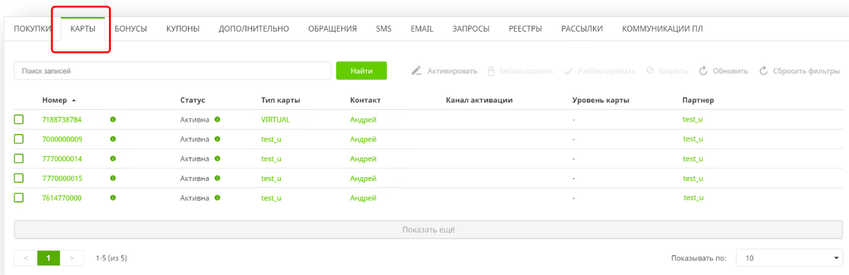
Task: Click the Активировать pencil icon
Action: tap(417, 71)
